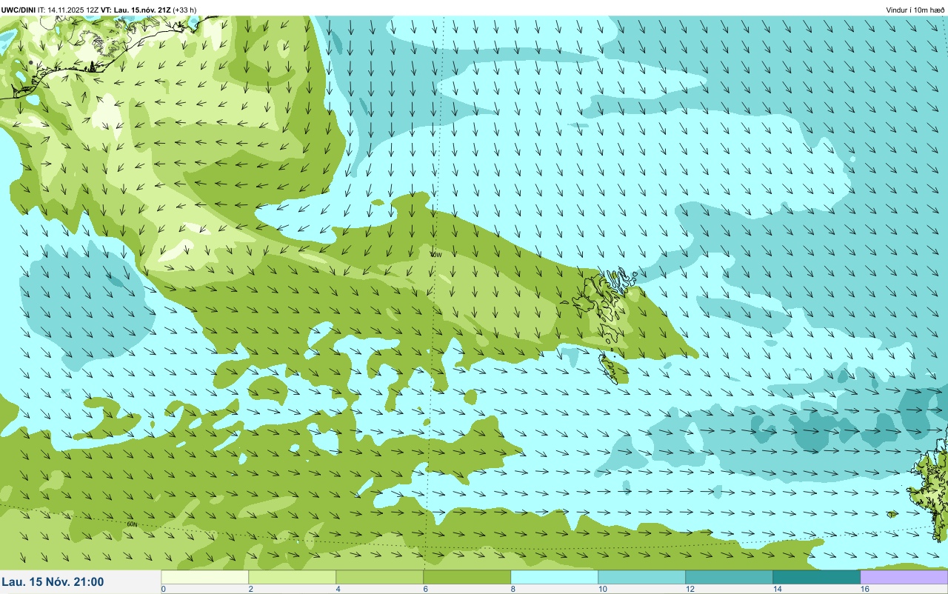Screen dimensions: 948x594
Task: Click legend scale value '4'
Action: [338, 589]
